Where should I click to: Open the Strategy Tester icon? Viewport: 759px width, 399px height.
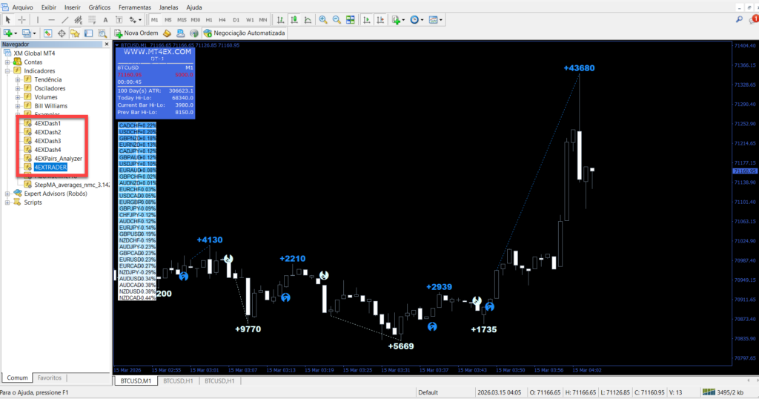click(x=102, y=33)
